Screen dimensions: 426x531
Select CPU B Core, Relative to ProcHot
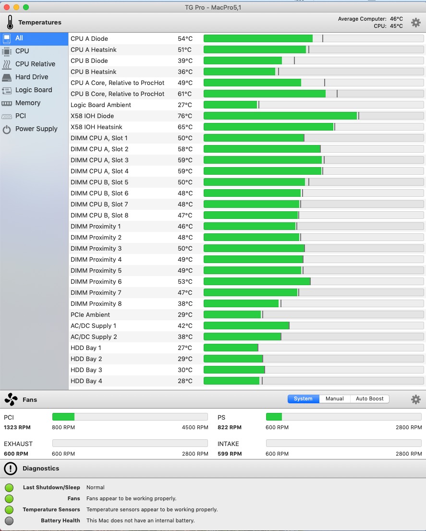(247, 94)
